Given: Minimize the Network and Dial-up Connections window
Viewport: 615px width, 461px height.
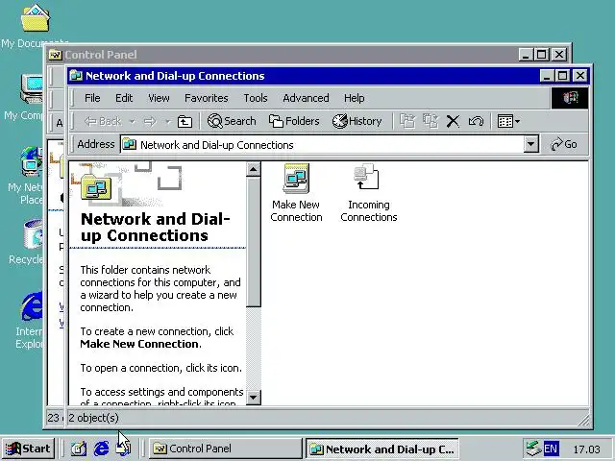Looking at the screenshot, I should (x=547, y=75).
